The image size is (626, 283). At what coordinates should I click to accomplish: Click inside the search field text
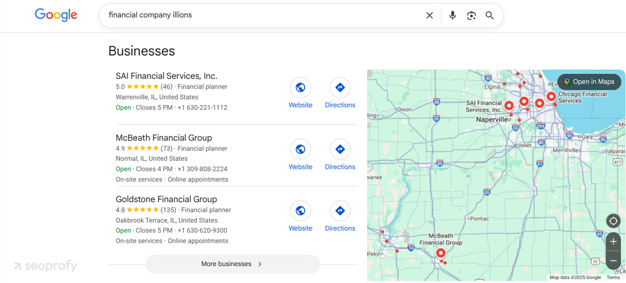coord(150,15)
